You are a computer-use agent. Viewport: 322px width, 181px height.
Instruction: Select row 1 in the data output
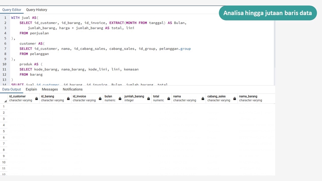click(4, 107)
